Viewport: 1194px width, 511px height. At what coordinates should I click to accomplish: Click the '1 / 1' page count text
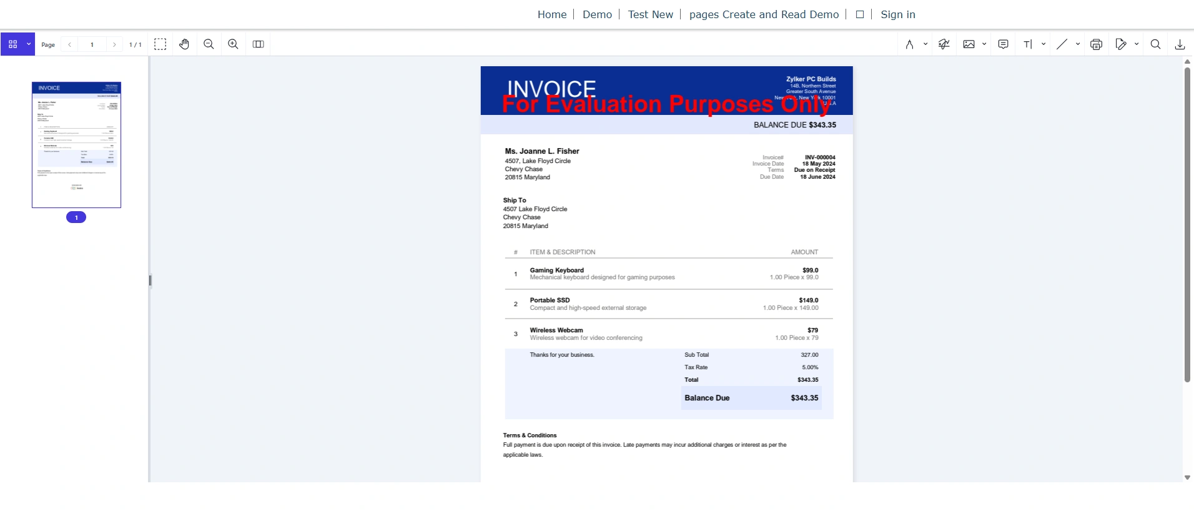point(136,45)
